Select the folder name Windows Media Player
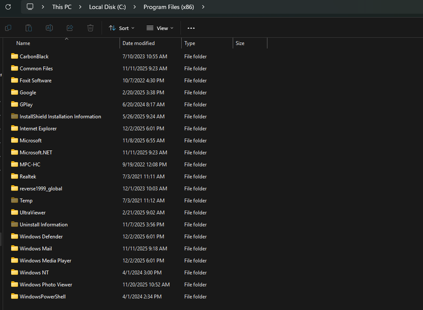 pos(45,261)
